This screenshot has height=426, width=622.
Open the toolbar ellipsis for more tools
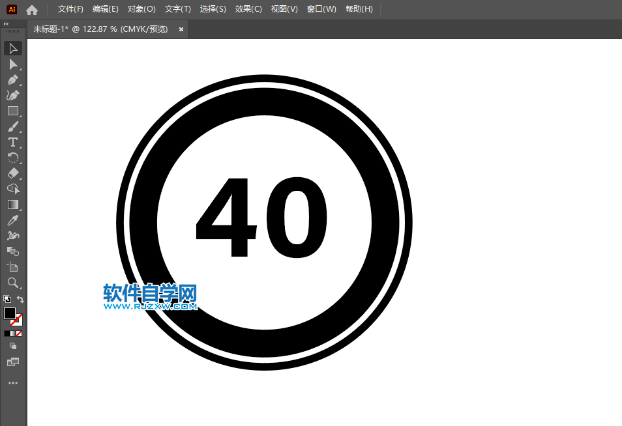click(12, 382)
